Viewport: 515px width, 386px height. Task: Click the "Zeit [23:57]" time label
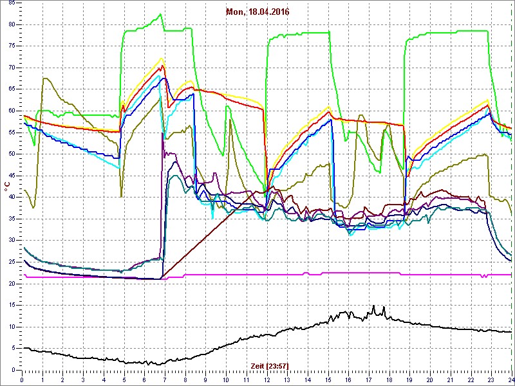click(x=270, y=365)
